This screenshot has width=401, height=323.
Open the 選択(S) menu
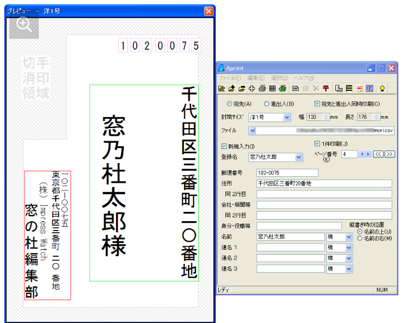[x=279, y=78]
